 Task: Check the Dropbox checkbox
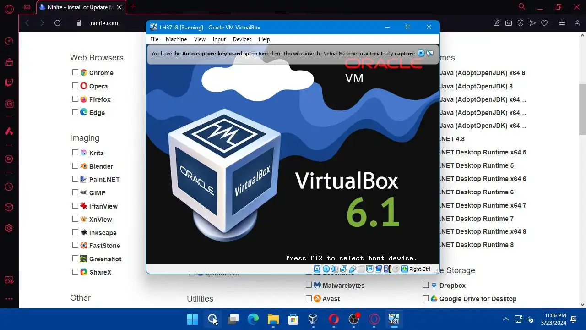425,285
